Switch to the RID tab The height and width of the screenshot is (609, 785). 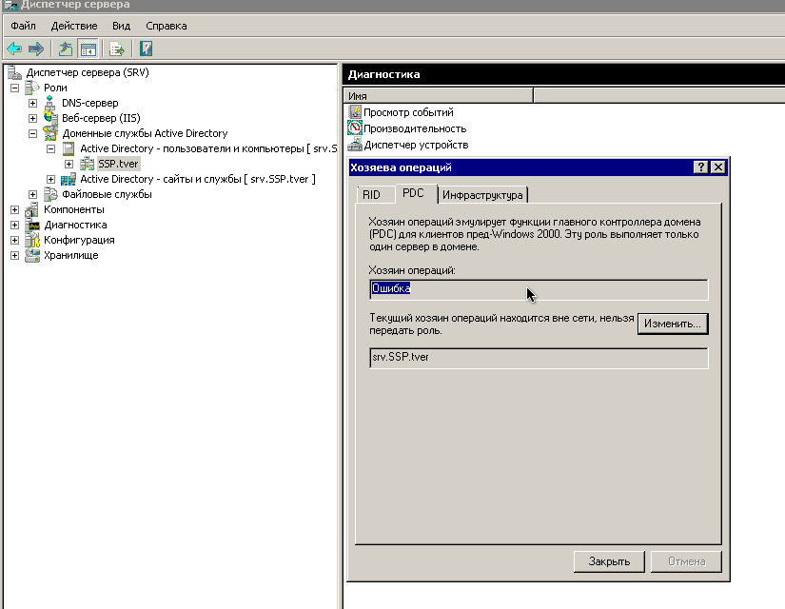coord(371,195)
